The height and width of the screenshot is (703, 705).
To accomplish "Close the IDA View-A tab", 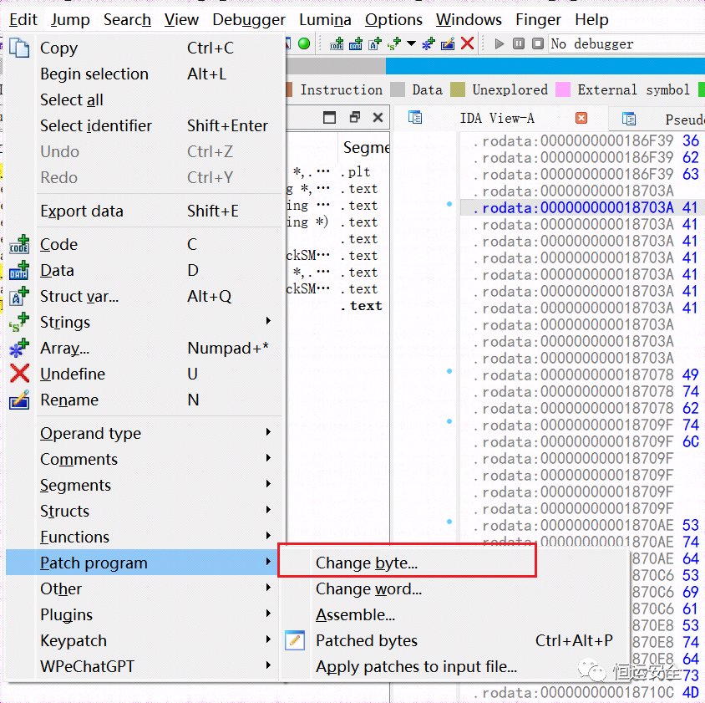I will pos(581,118).
